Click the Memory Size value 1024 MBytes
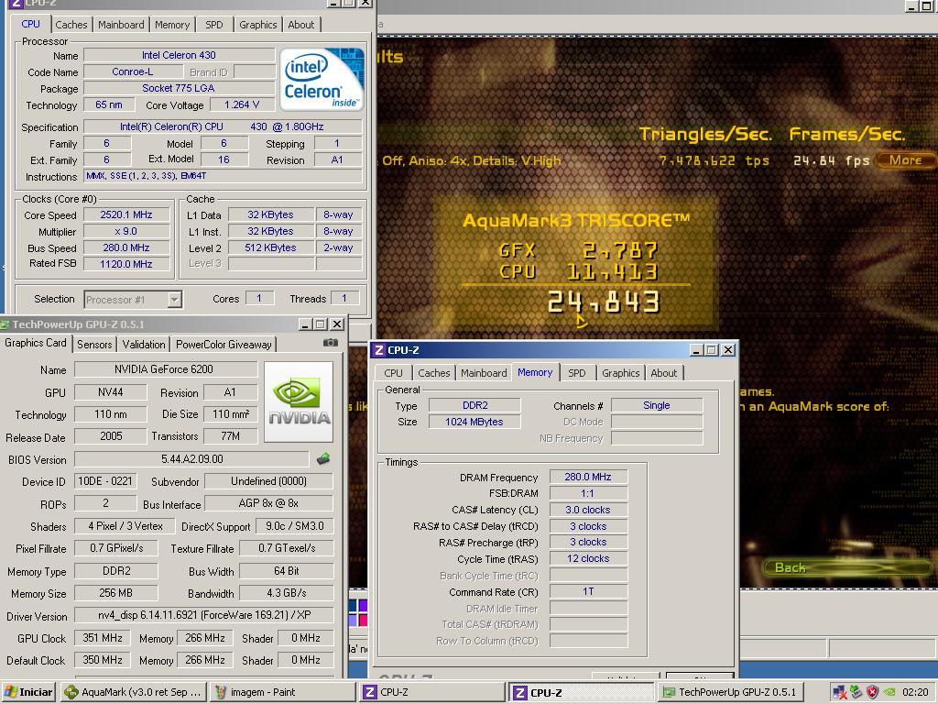The height and width of the screenshot is (704, 938). [474, 422]
